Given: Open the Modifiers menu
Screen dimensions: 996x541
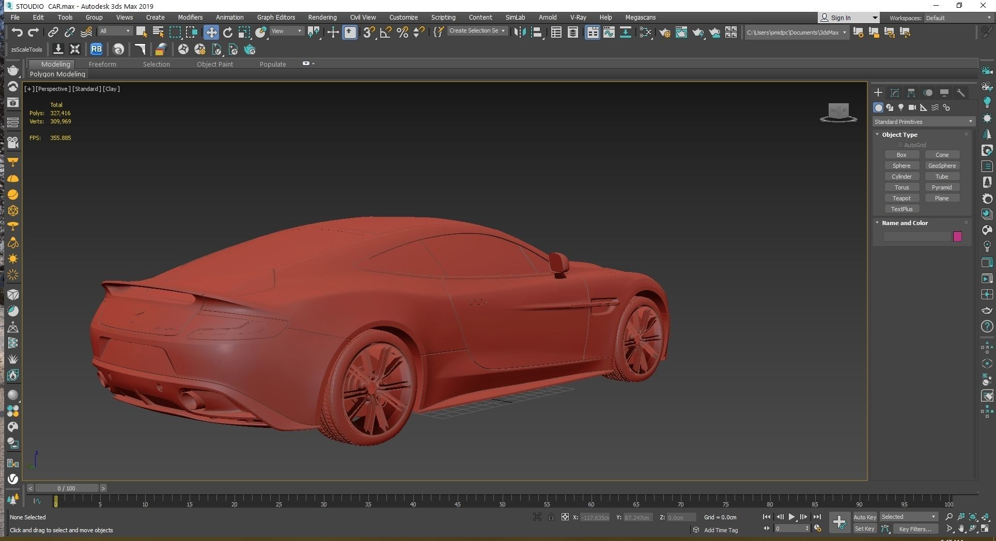Looking at the screenshot, I should [x=190, y=17].
